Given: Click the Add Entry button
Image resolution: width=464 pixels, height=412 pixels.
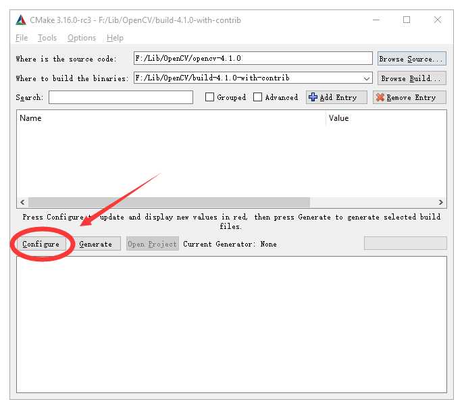Looking at the screenshot, I should click(x=336, y=97).
